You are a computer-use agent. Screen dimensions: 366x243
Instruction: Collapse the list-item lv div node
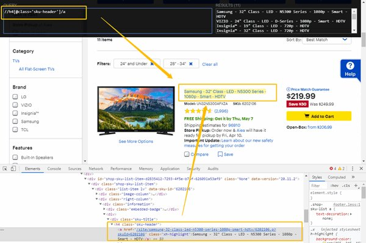click(x=93, y=189)
